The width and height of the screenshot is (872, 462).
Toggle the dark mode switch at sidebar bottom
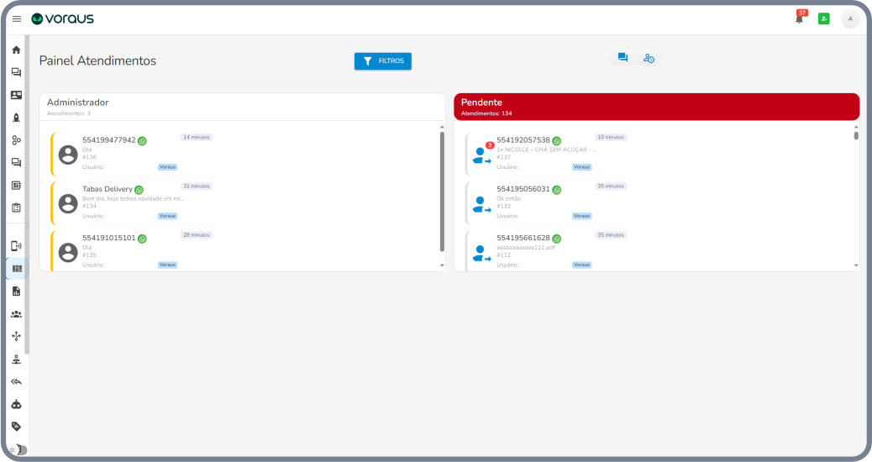click(x=18, y=449)
